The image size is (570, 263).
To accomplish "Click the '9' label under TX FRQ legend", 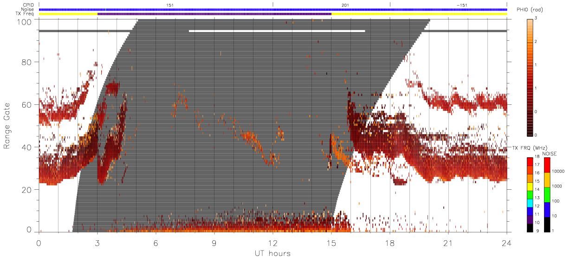I will point(538,231).
